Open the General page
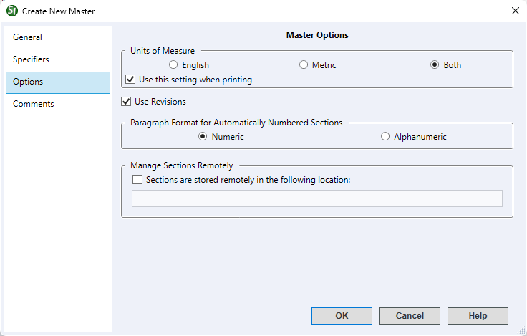 [58, 37]
